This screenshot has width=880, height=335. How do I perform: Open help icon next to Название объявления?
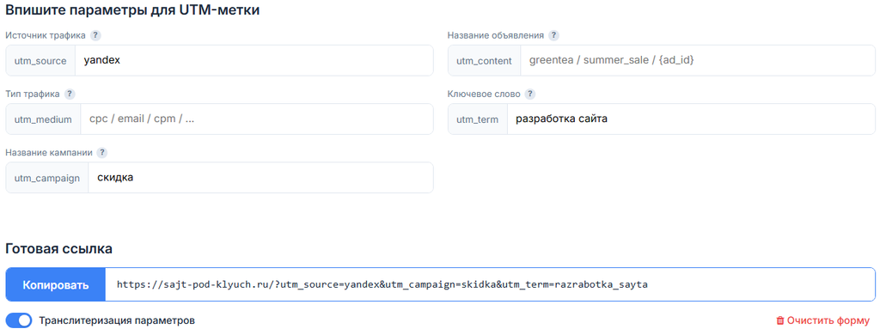[553, 35]
